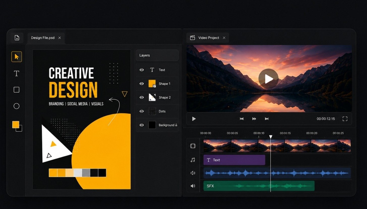Hide the Shape 2 layer
The height and width of the screenshot is (209, 367).
(x=142, y=97)
